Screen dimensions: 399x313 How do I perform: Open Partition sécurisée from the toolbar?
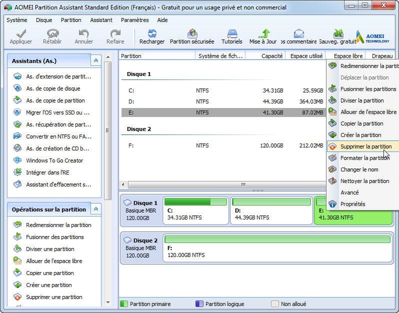tap(192, 33)
